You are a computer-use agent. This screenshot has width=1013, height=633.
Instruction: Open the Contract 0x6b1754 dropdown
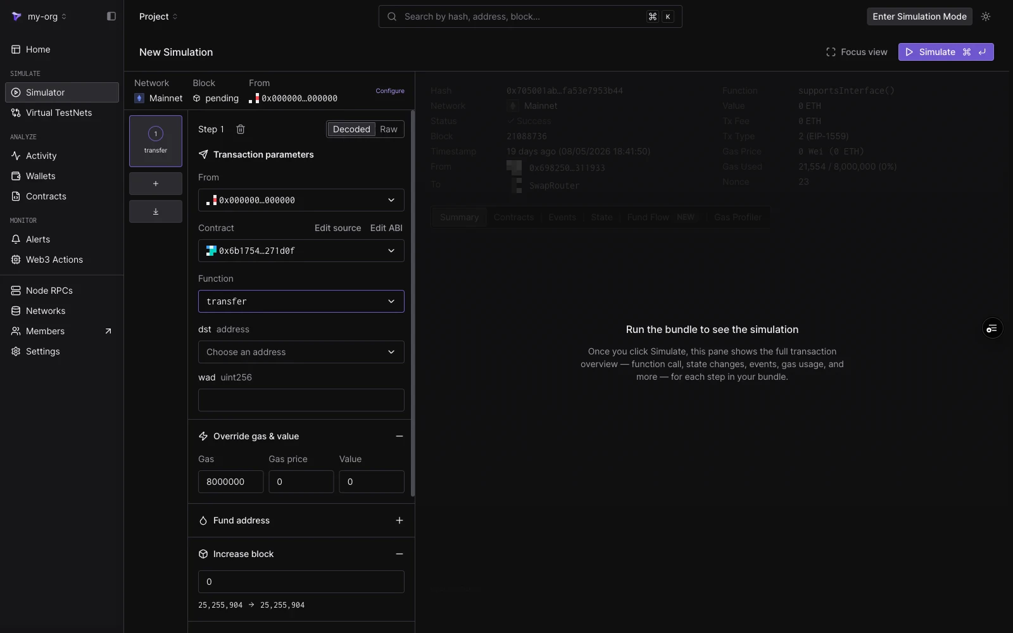pyautogui.click(x=301, y=251)
